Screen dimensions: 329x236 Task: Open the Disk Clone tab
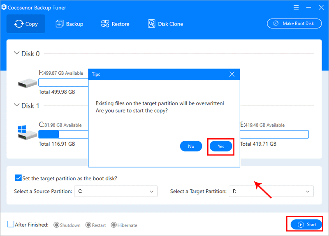tap(165, 24)
